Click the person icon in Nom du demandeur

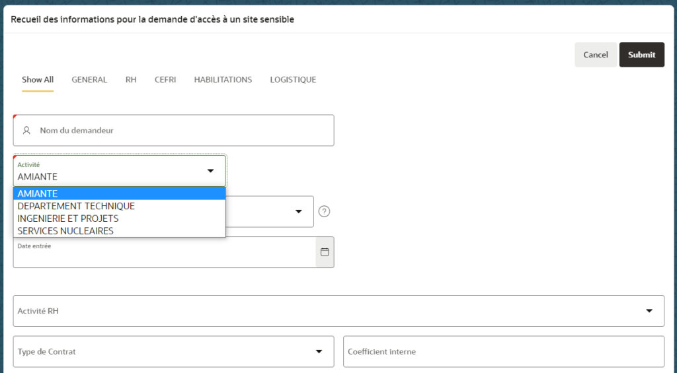[x=26, y=130]
